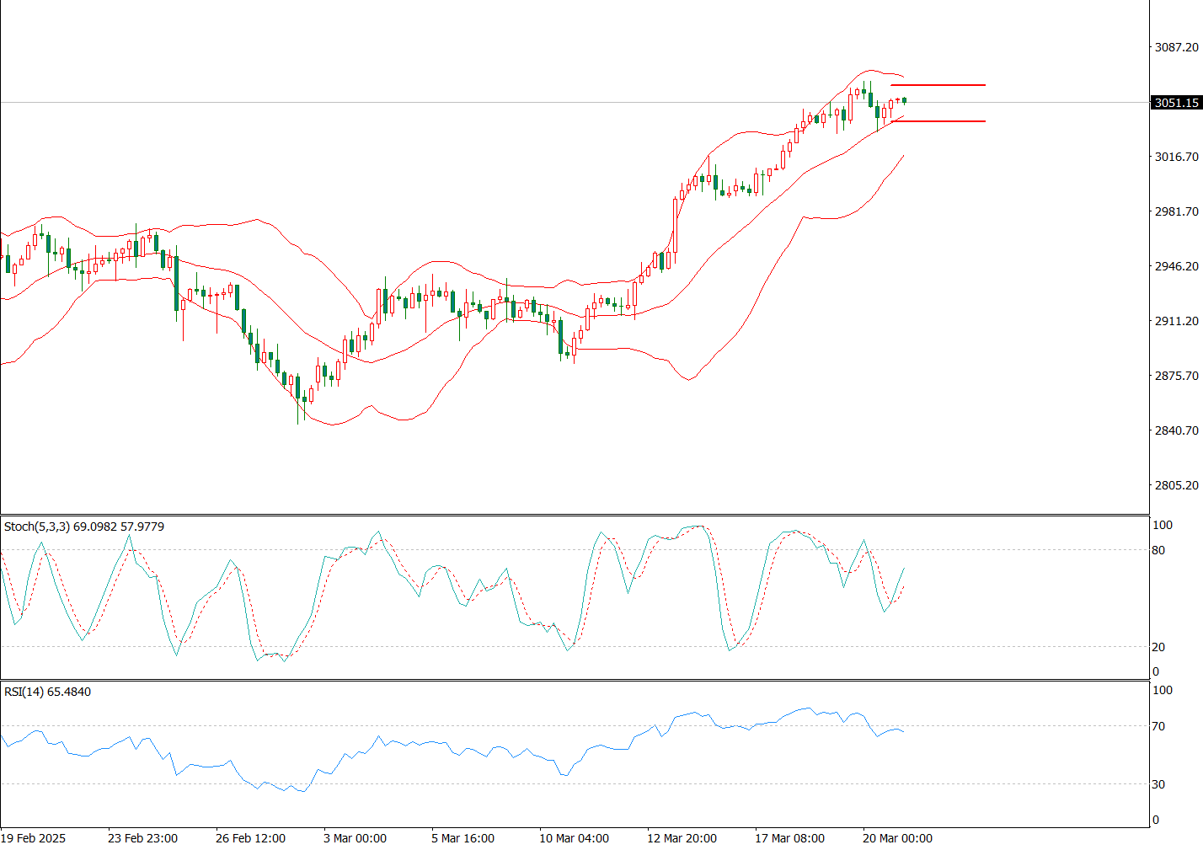Click the RSI 30 level axis label

[x=1158, y=784]
